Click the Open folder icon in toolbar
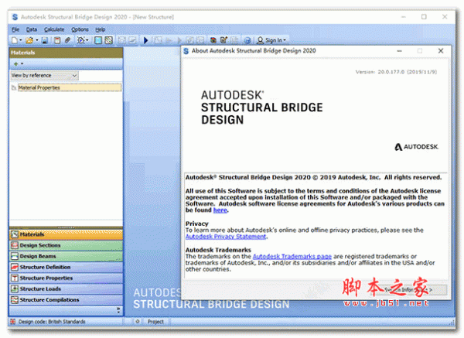 pos(29,40)
